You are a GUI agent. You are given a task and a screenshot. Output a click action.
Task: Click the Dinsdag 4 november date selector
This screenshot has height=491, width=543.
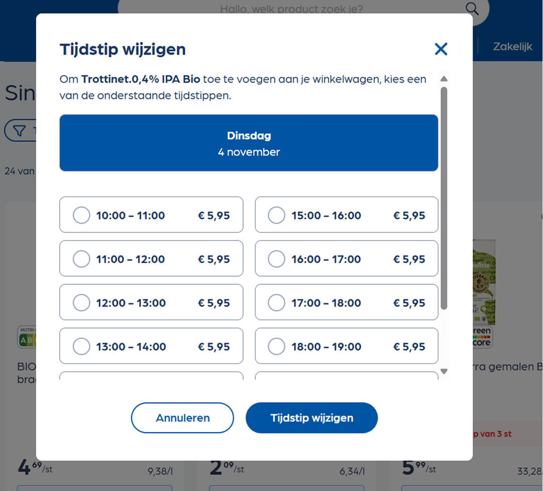pyautogui.click(x=249, y=143)
